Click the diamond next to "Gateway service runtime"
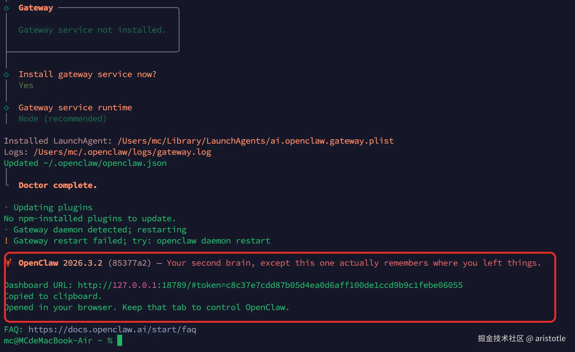This screenshot has height=352, width=575. click(6, 108)
